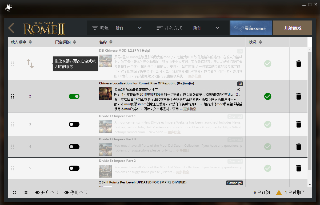Sort by 已启用的 column header

(x=66, y=42)
